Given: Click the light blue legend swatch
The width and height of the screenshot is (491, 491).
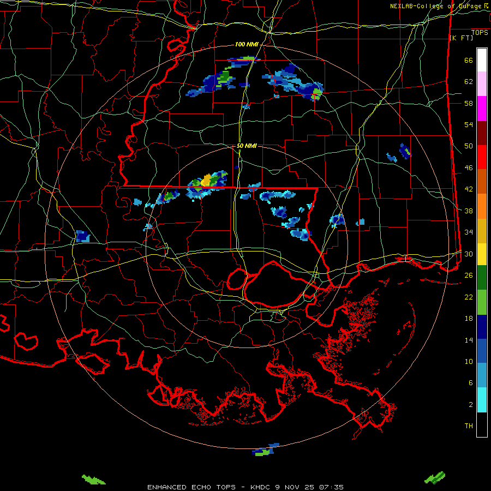Looking at the screenshot, I should tap(482, 375).
